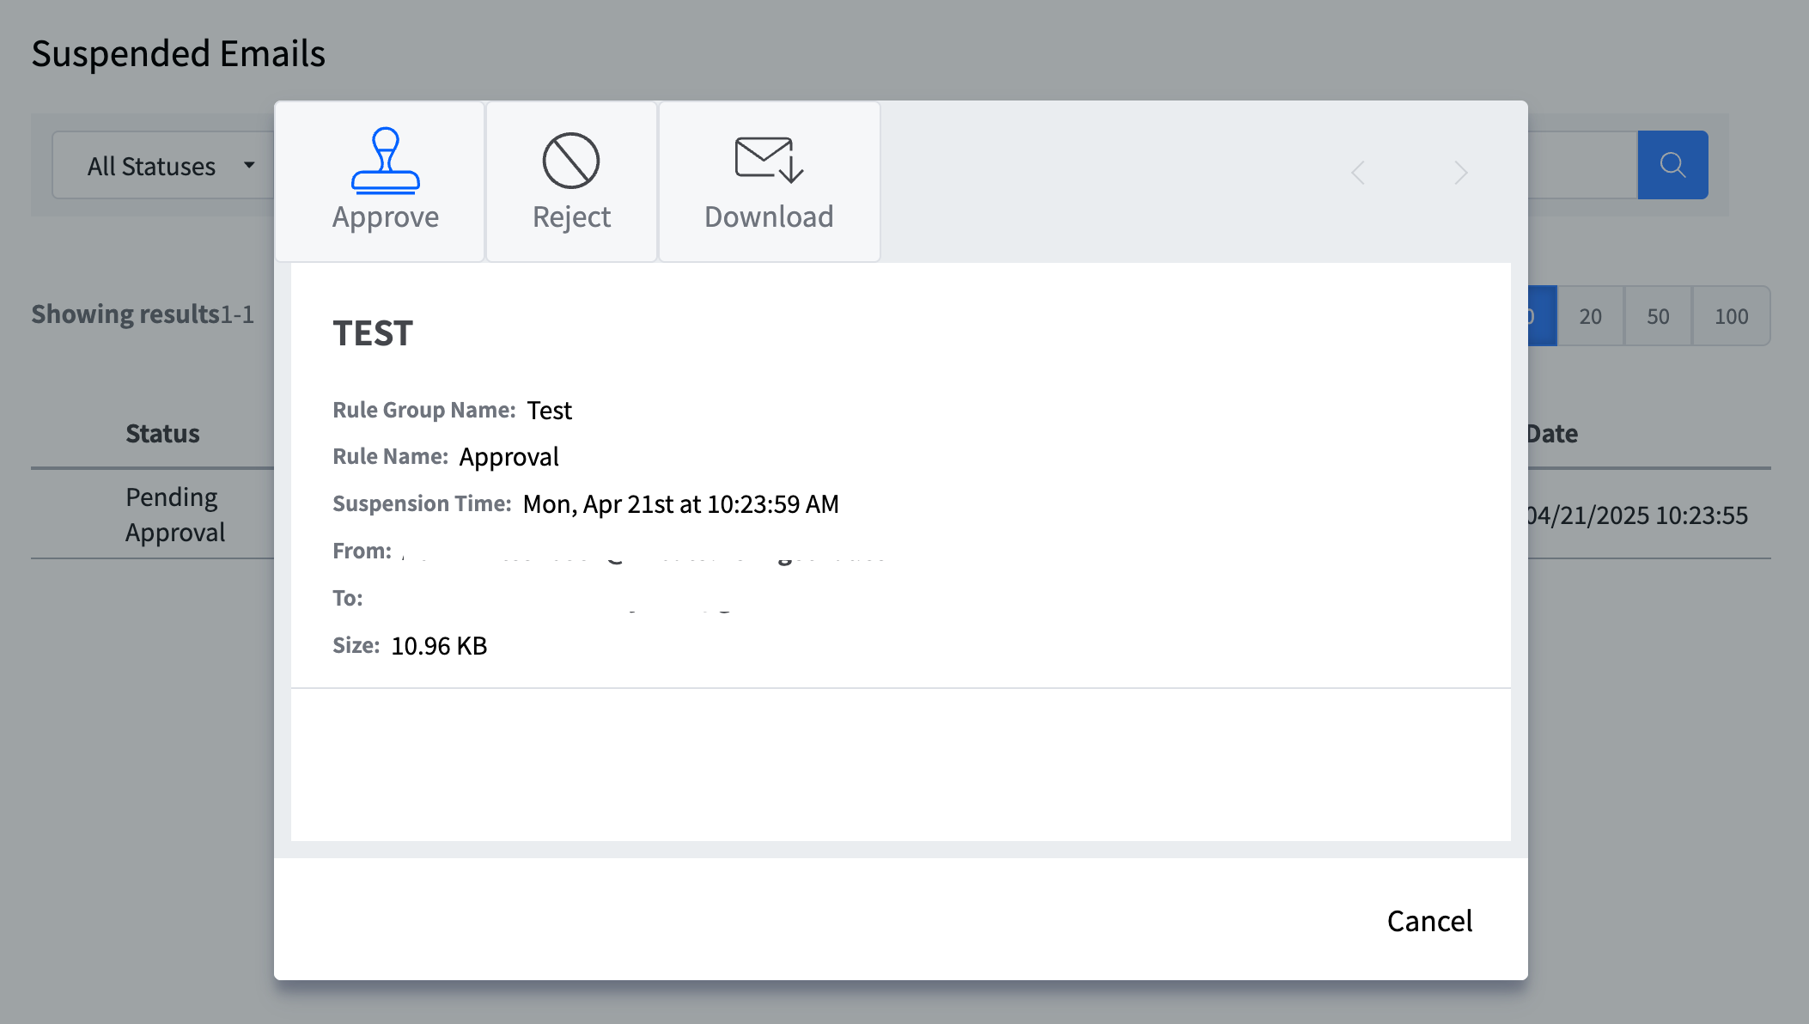The height and width of the screenshot is (1024, 1809).
Task: Click the Reject prohibition icon
Action: tap(570, 161)
